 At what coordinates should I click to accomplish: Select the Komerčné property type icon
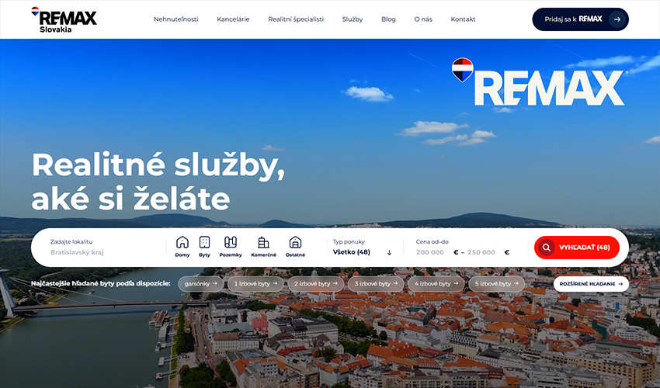coord(263,247)
